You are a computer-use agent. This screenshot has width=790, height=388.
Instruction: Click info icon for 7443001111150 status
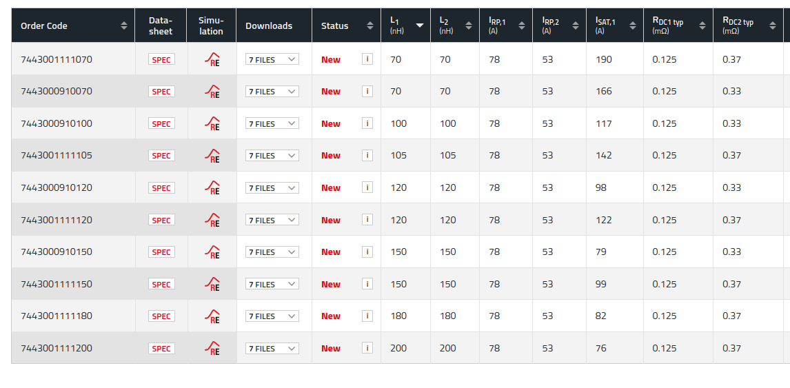click(367, 284)
